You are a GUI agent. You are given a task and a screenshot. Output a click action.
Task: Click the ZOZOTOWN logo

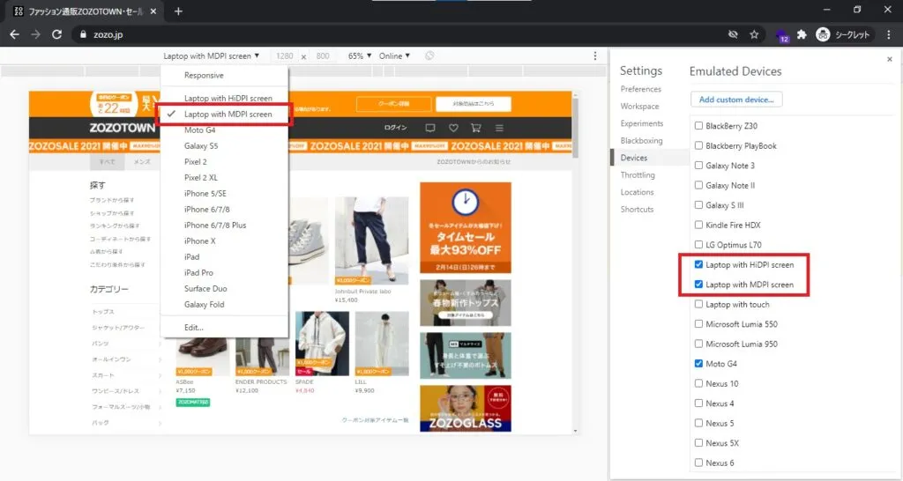122,128
